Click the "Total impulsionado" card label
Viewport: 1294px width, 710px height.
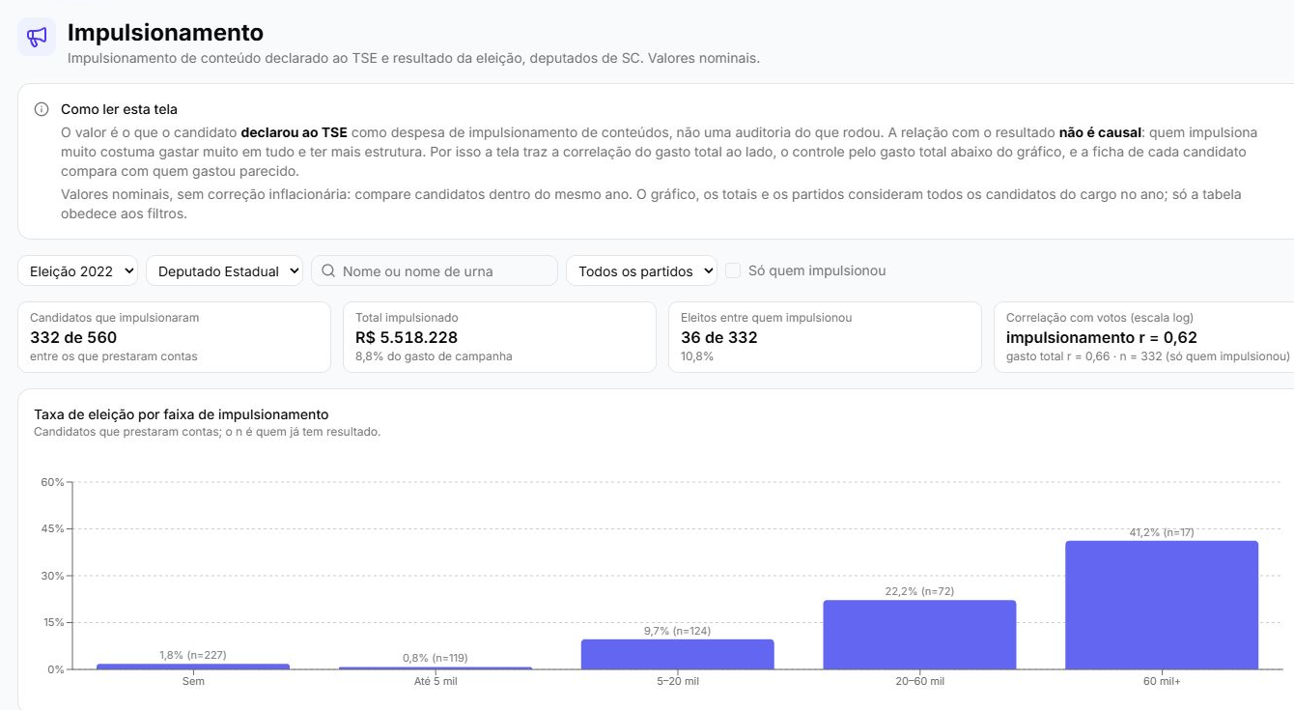point(407,318)
